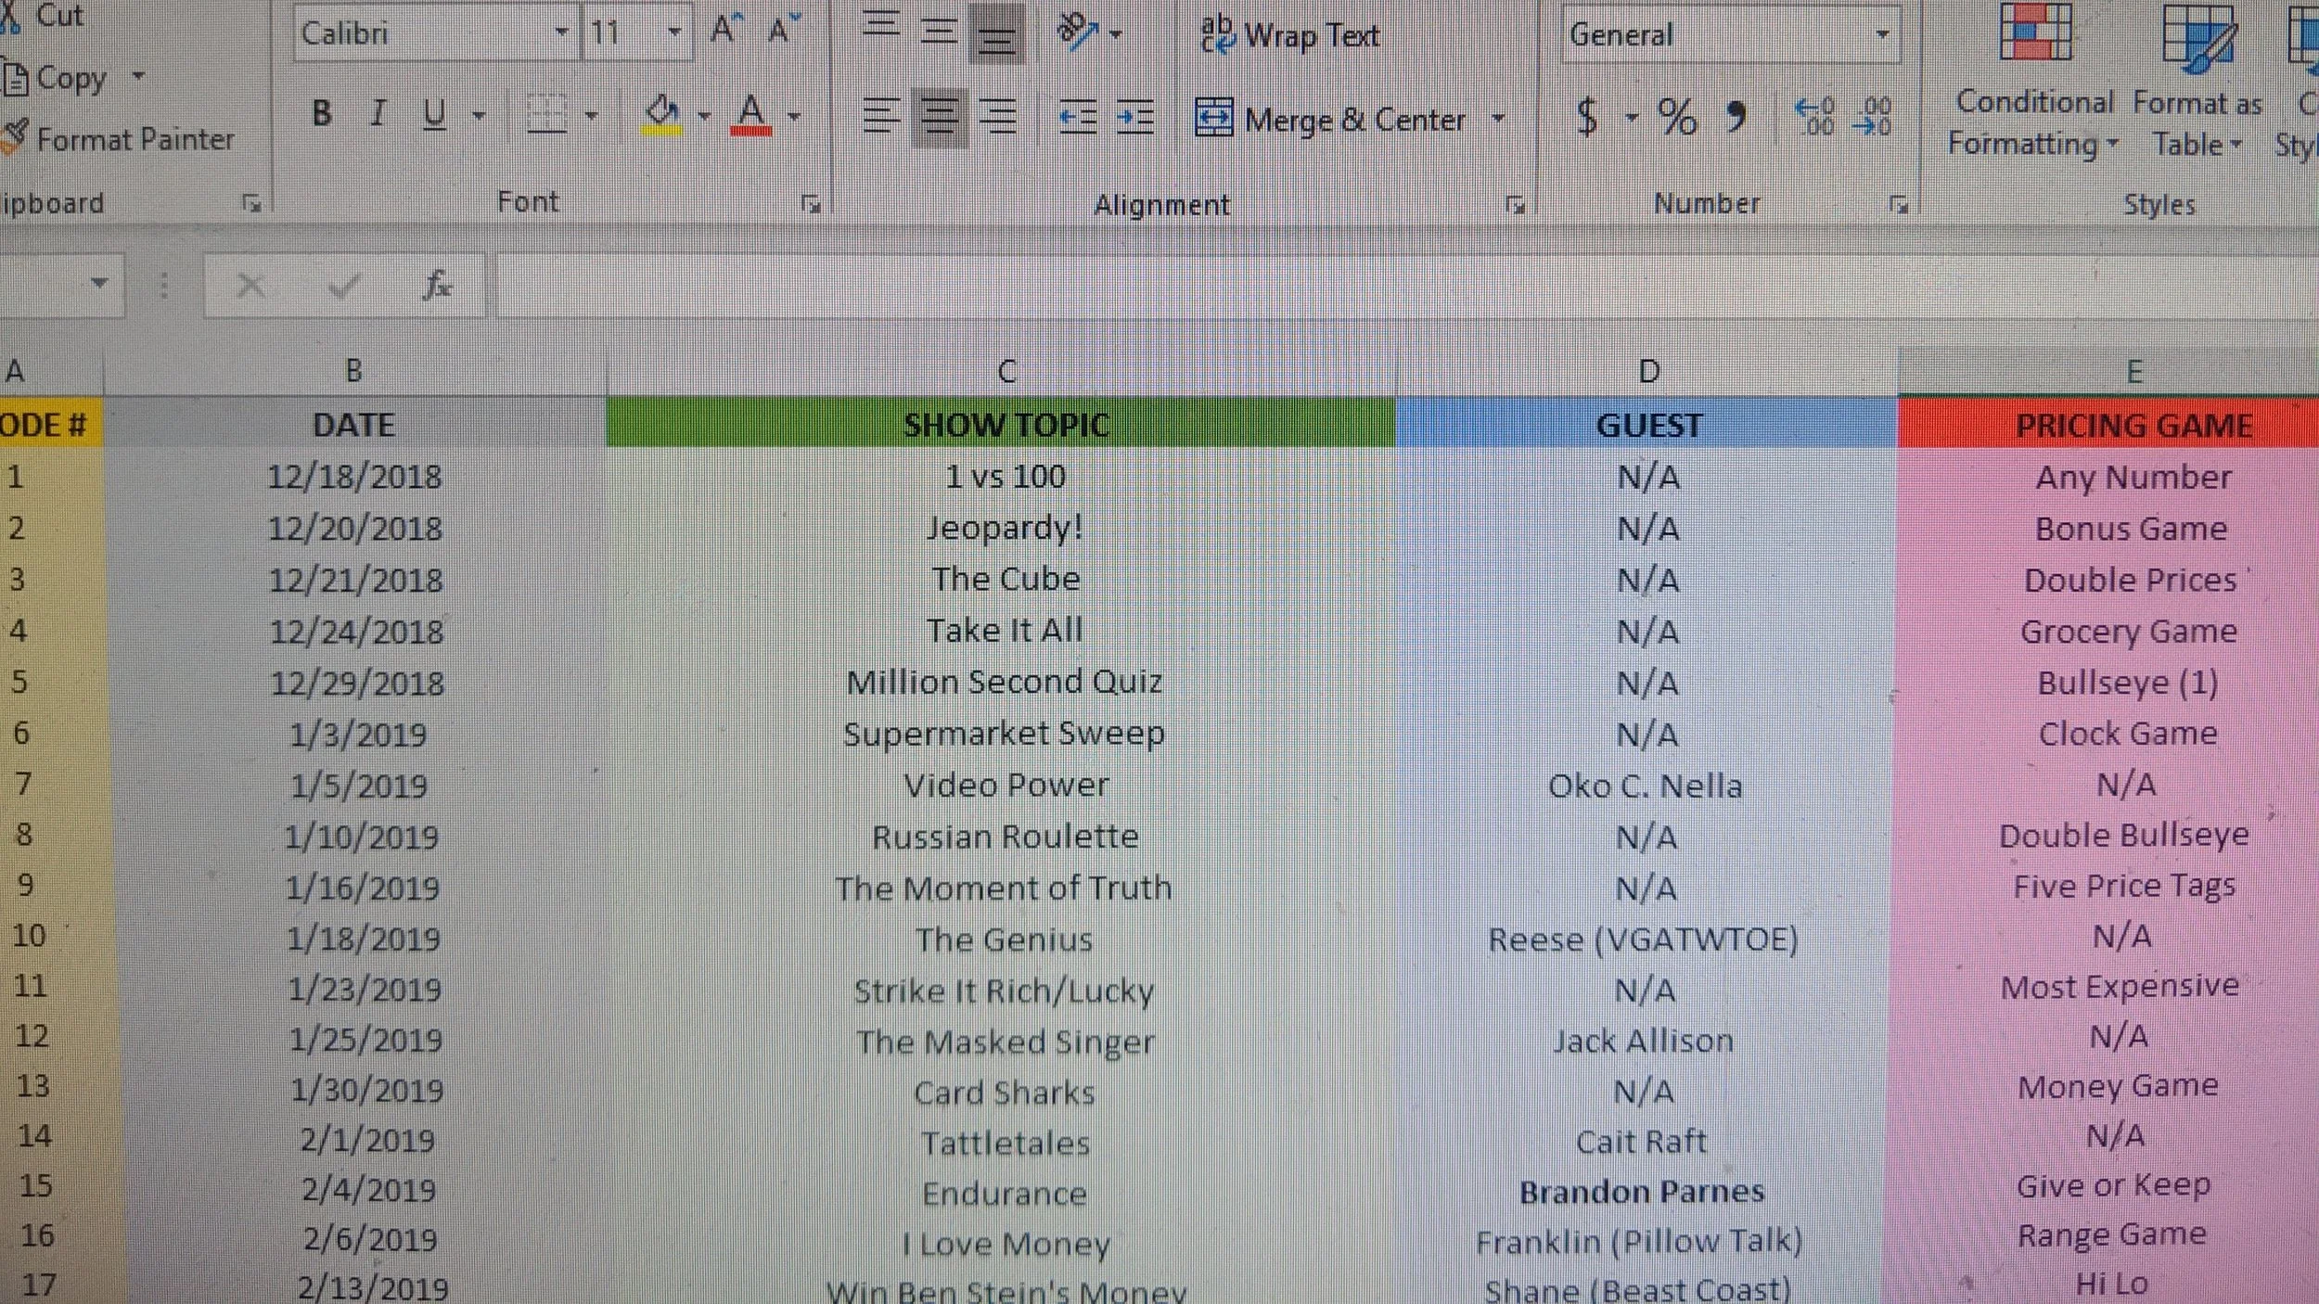Expand the fill color palette arrow

tap(704, 116)
